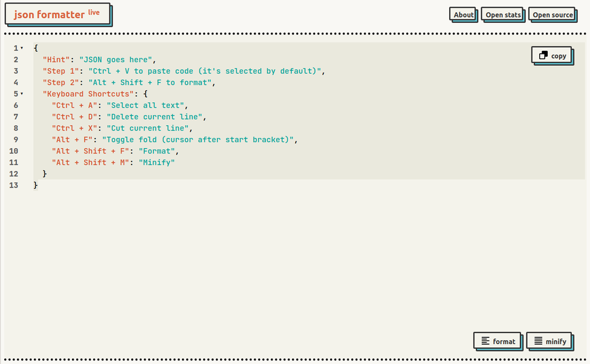Open the Open stats page
Screen dimensions: 590x364
503,15
